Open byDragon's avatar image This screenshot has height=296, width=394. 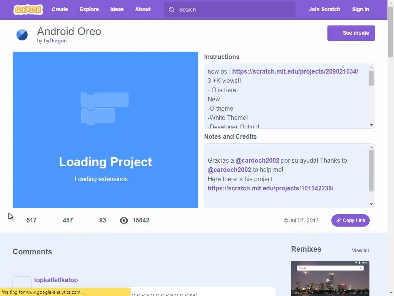22,35
